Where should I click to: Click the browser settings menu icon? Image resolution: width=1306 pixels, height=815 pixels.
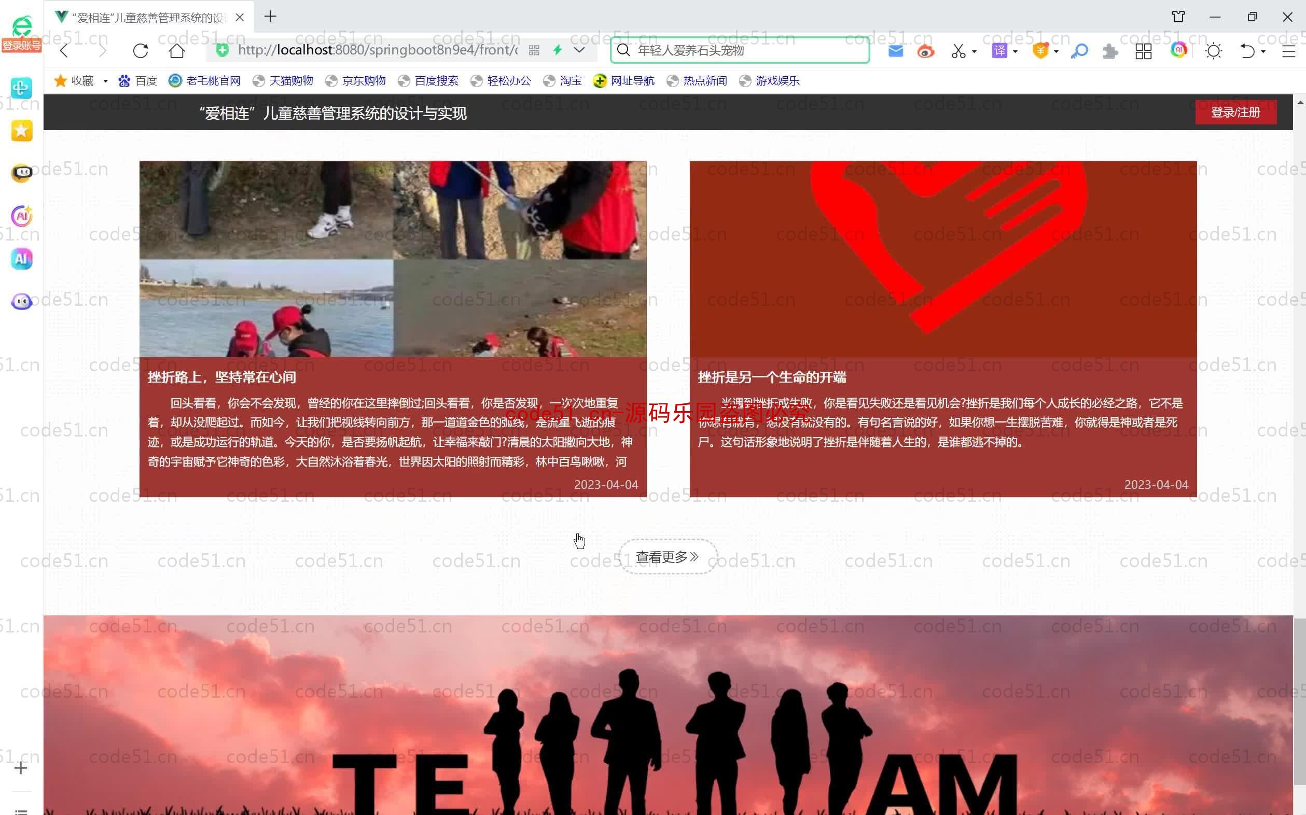(1289, 51)
